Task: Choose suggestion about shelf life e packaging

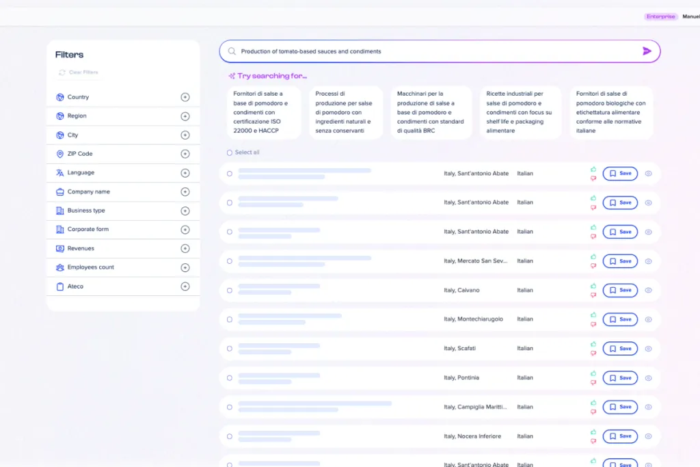Action: coord(520,113)
